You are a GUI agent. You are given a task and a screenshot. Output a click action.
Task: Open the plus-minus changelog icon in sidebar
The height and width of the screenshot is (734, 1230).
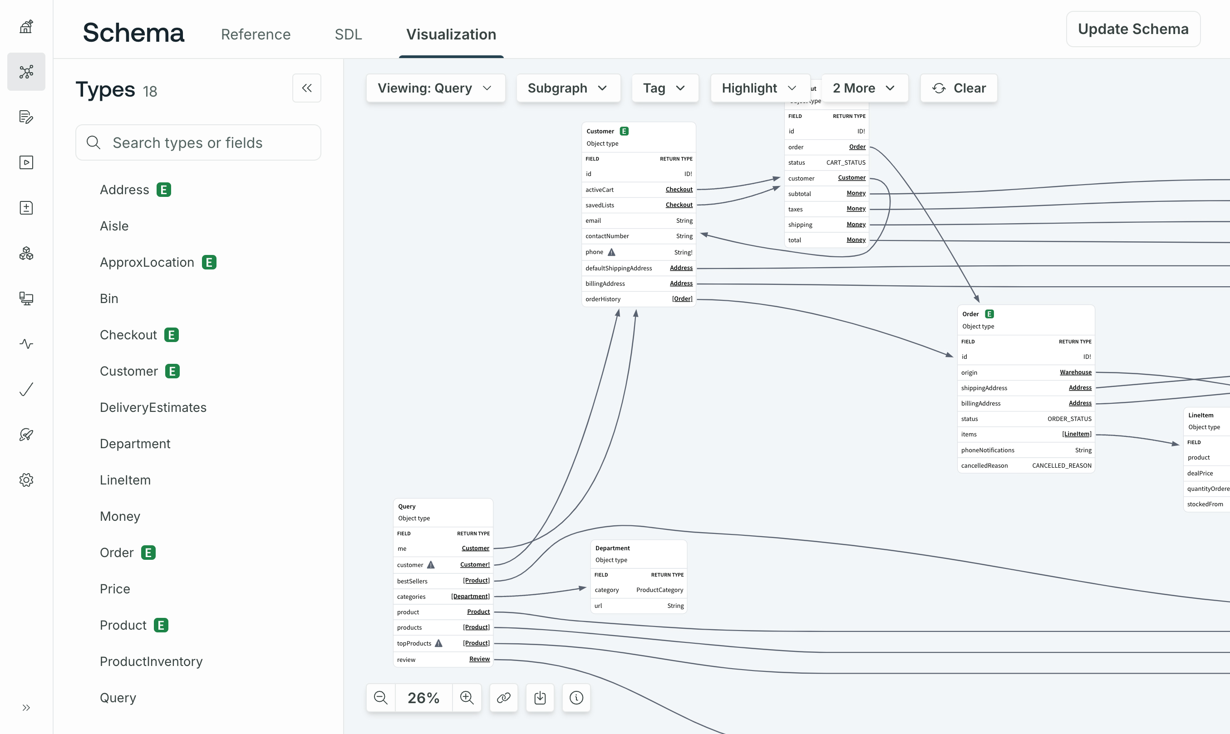tap(26, 208)
